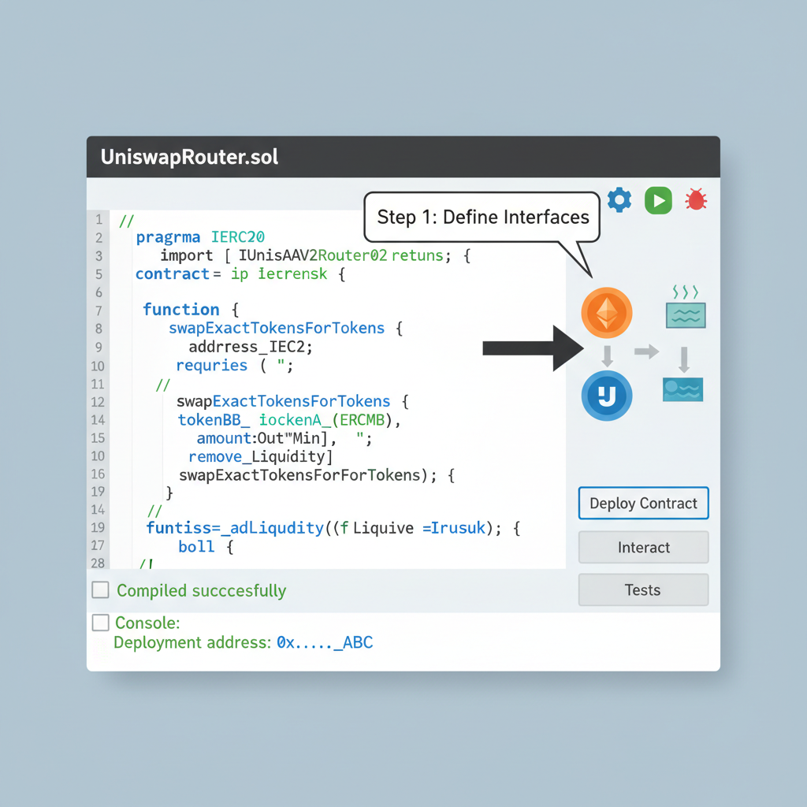
Task: Toggle the Console output checkbox
Action: click(x=101, y=622)
